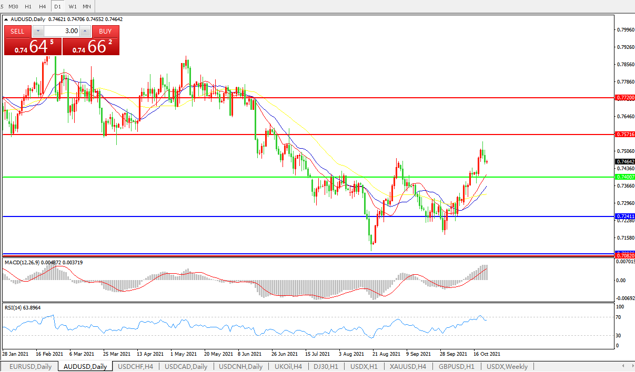Decrease trade volume with down arrow
635x372 pixels.
pos(37,31)
